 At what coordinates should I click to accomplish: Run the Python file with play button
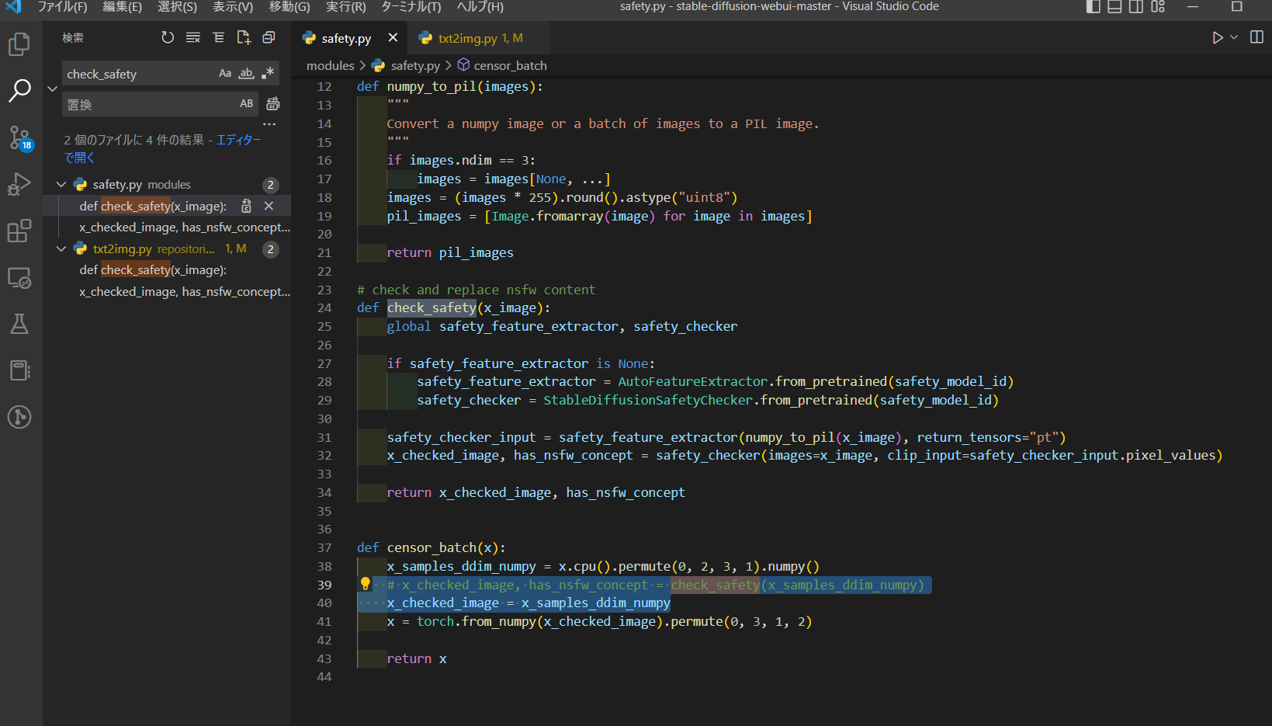(x=1217, y=37)
